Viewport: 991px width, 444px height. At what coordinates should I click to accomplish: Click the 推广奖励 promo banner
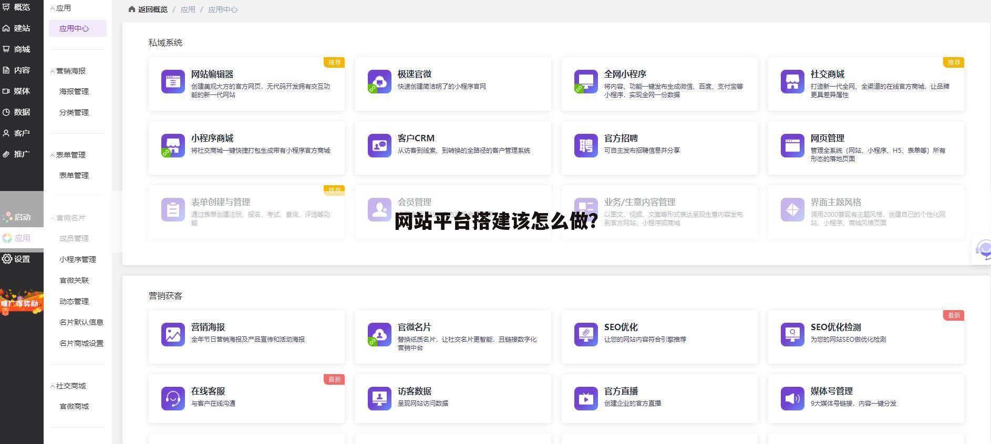coord(22,302)
